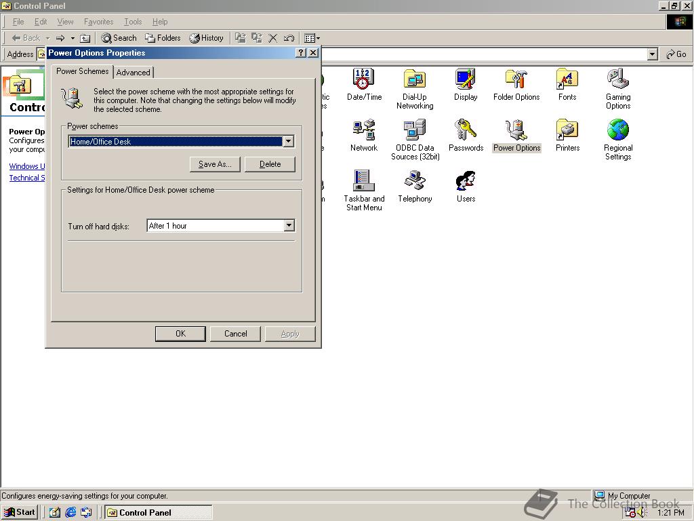Image resolution: width=694 pixels, height=521 pixels.
Task: Open the Telephony icon
Action: tap(415, 187)
